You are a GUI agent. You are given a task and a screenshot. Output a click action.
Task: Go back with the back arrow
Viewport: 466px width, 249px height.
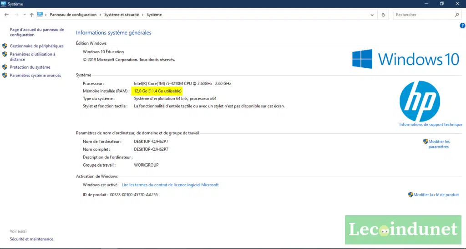tap(6, 15)
